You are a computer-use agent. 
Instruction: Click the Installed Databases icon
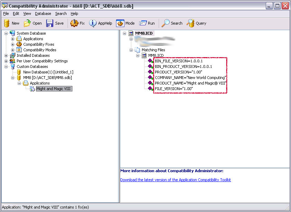pyautogui.click(x=12, y=55)
